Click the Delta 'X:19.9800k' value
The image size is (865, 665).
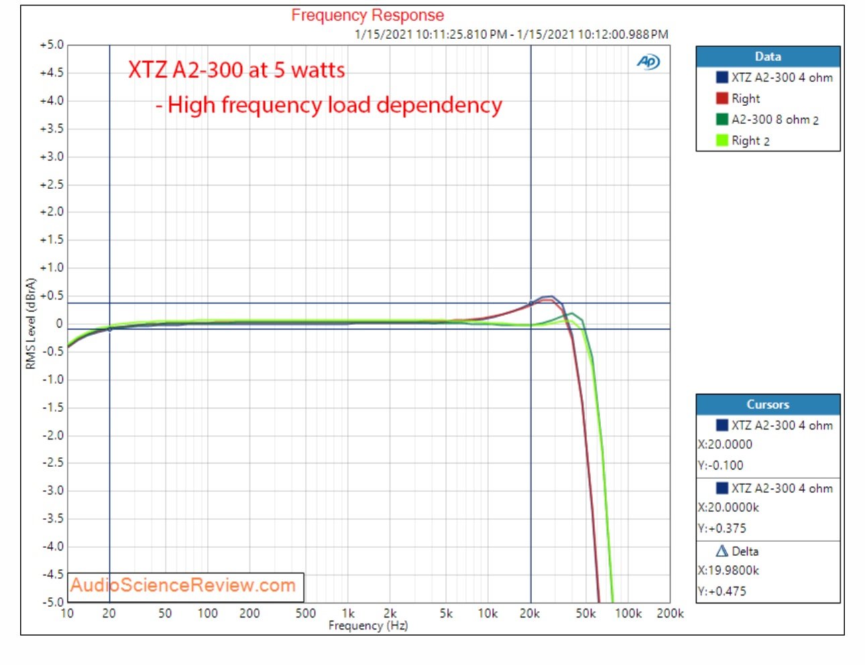click(x=728, y=570)
